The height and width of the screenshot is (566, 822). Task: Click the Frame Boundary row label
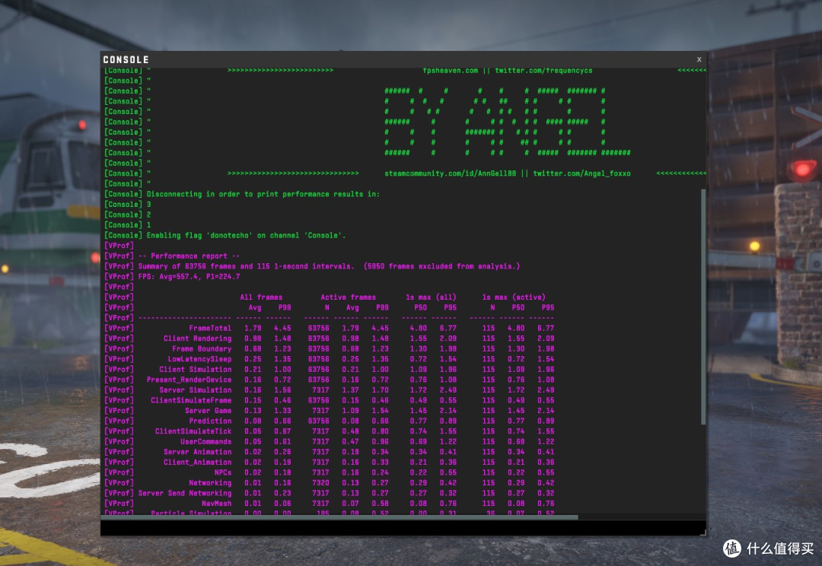pos(201,348)
